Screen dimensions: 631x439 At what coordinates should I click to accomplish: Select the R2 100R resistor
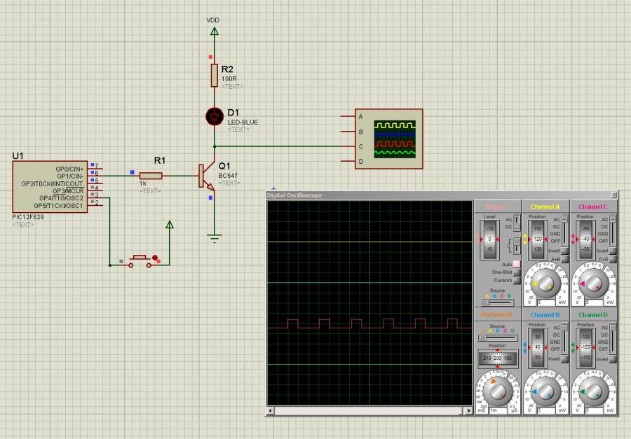[215, 75]
